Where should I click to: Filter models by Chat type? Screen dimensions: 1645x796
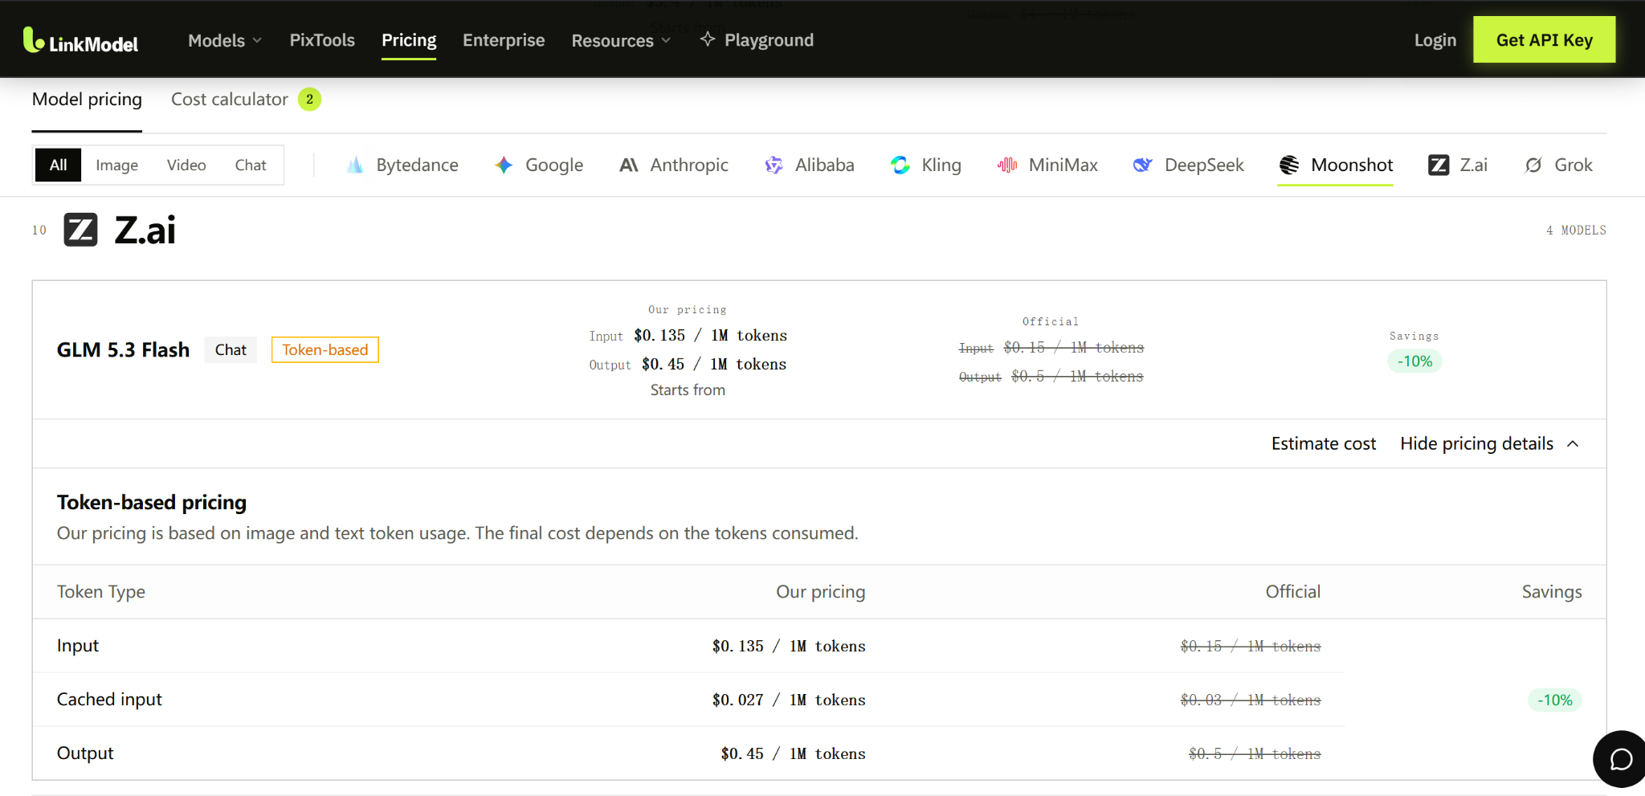click(251, 165)
